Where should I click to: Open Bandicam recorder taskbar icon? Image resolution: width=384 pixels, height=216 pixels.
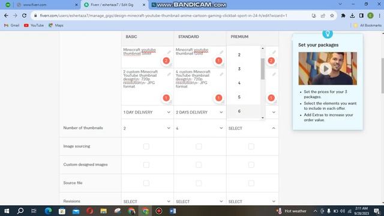pos(158,211)
